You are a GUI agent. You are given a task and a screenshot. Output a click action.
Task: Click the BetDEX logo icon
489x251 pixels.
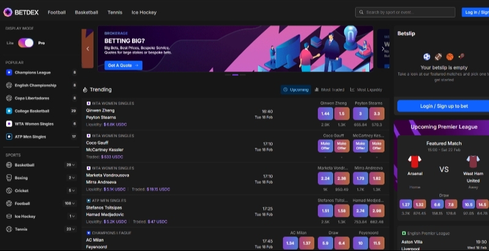click(x=8, y=12)
